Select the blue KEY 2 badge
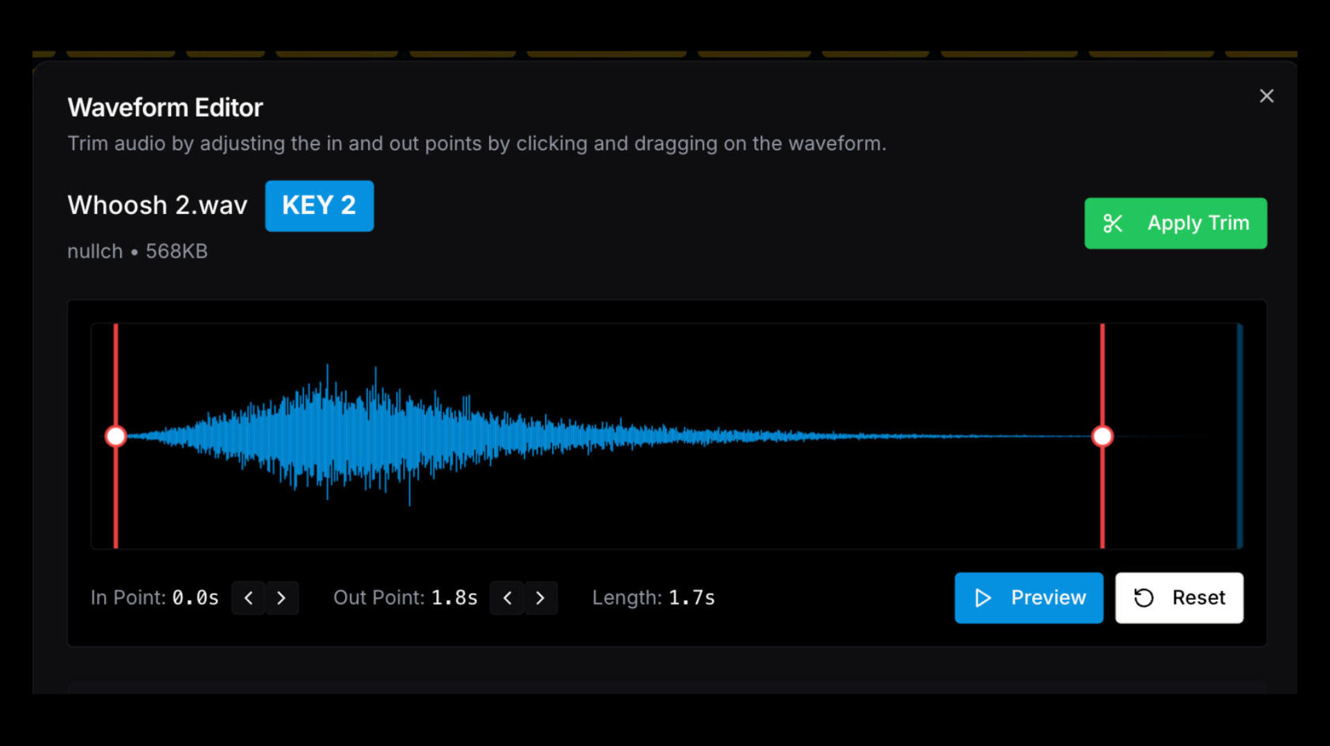 click(x=319, y=206)
